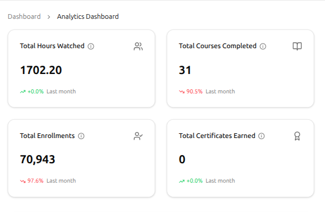Click the 97.6% change percentage
The image size is (325, 212).
pyautogui.click(x=35, y=181)
